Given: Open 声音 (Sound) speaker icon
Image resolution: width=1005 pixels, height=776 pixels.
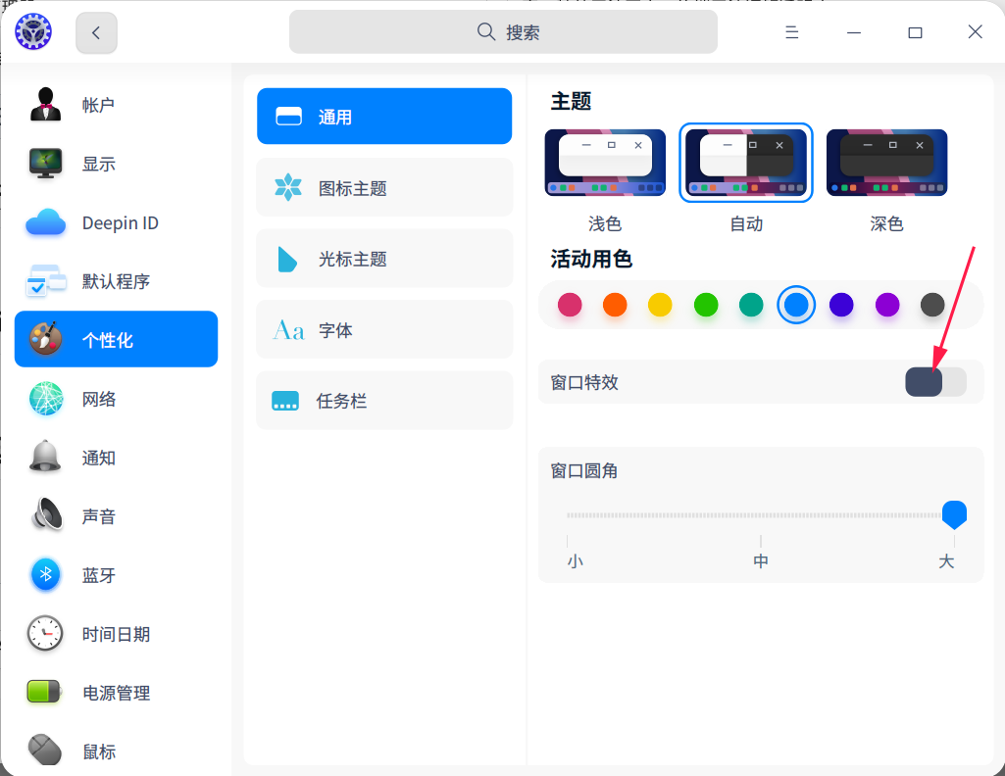Looking at the screenshot, I should point(45,516).
